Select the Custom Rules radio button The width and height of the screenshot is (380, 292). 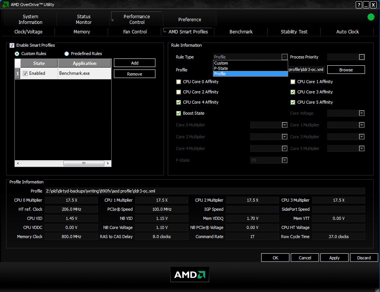coord(17,54)
